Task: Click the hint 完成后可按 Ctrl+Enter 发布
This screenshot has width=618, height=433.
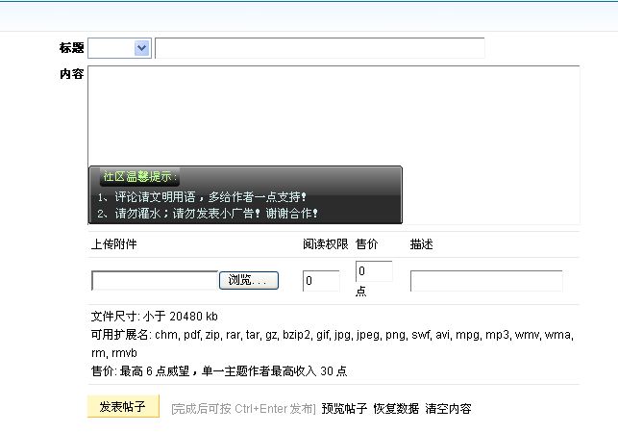Action: [x=243, y=409]
